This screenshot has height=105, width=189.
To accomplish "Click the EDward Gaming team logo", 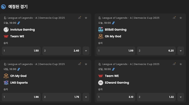I will point(101,82).
